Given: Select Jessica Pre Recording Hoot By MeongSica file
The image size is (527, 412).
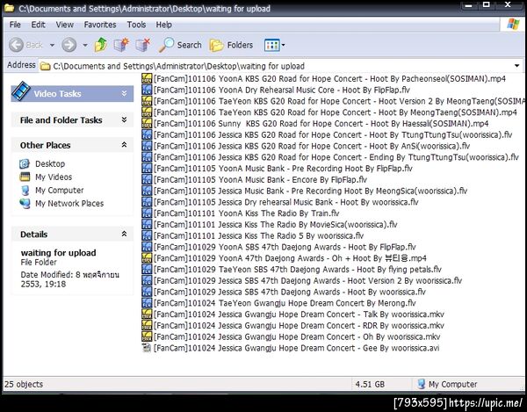Looking at the screenshot, I should click(x=311, y=191).
